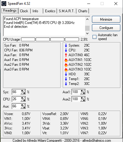
Task: Click the log box scroll-down arrow
Action: tap(87, 33)
